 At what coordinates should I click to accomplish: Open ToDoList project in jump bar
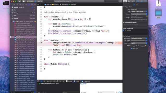click(x=48, y=5)
